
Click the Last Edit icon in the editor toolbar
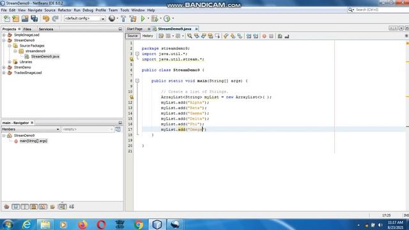tap(161, 36)
